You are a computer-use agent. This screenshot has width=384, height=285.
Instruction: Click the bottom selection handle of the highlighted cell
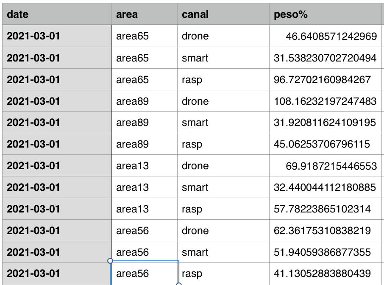pos(179,285)
